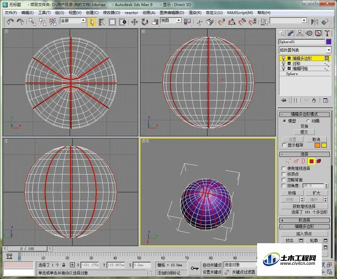The width and height of the screenshot is (337, 279).
Task: Open the 文件(F) menu
Action: pos(11,13)
